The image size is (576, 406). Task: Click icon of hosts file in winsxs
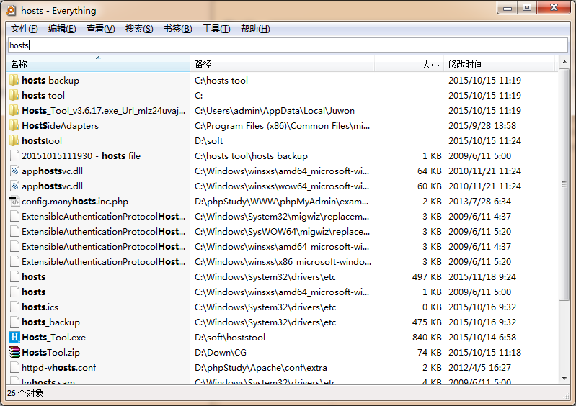(14, 292)
